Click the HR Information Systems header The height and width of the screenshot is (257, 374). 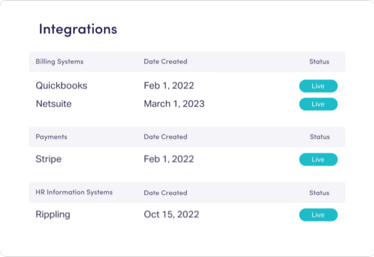point(74,192)
